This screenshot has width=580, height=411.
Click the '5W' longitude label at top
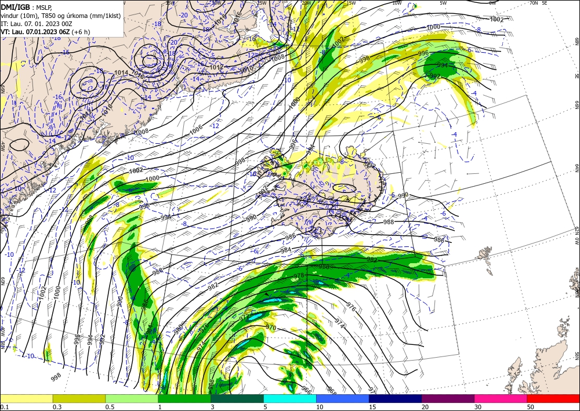tap(444, 3)
